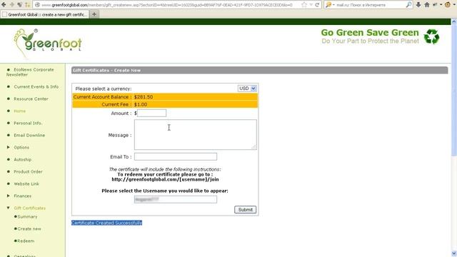Click the Amount input field

pos(151,113)
